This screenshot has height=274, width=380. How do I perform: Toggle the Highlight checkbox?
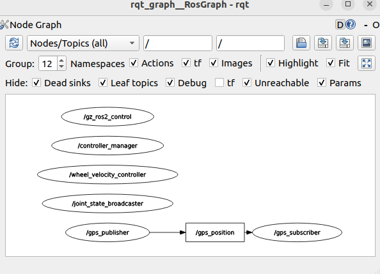[270, 63]
